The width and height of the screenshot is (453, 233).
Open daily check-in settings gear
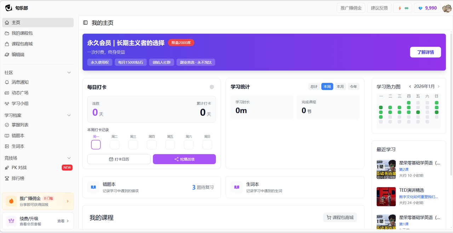pos(212,87)
